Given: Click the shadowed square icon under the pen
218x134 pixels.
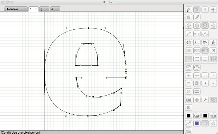Looking at the screenshot, I should click(x=189, y=17).
